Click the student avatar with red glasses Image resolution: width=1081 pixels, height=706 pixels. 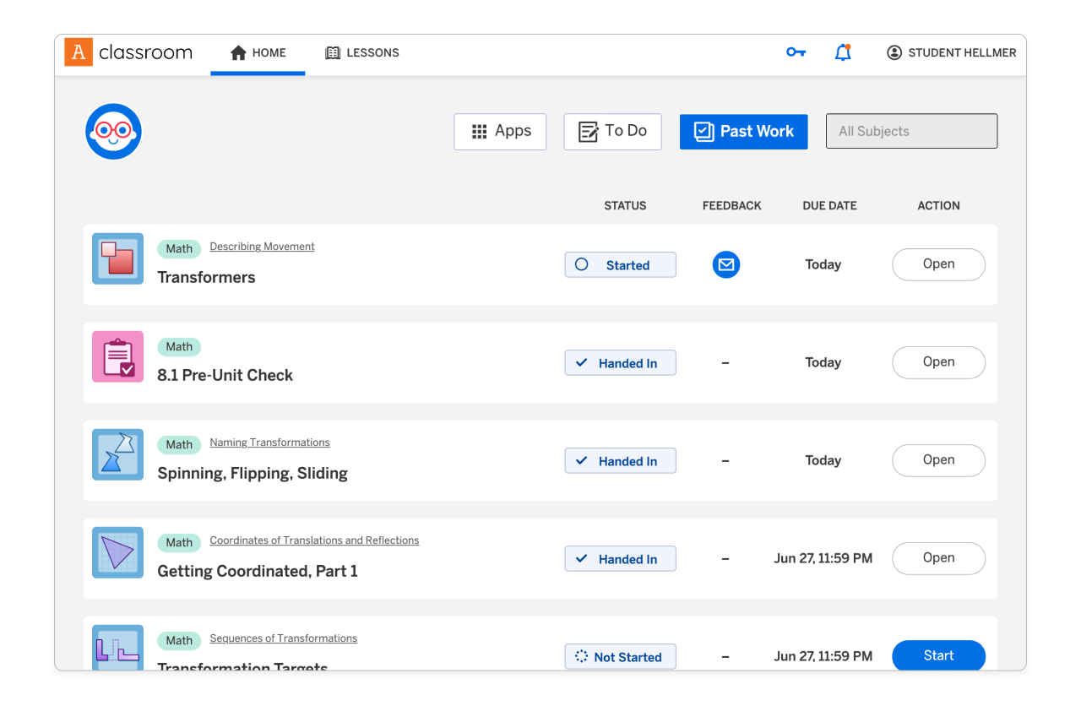[x=113, y=132]
